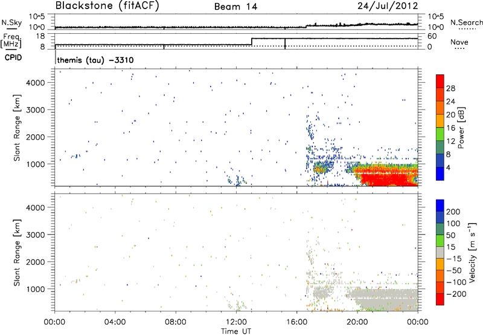The width and height of the screenshot is (483, 335).
Task: Click the 12:00 time tick label
Action: pyautogui.click(x=236, y=322)
